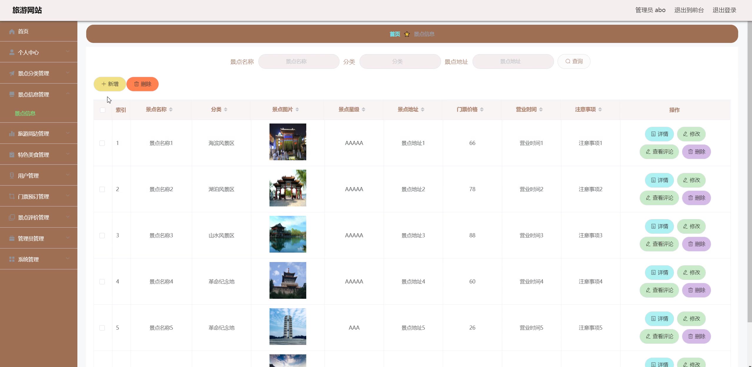Image resolution: width=752 pixels, height=367 pixels.
Task: Click the 查询 search button
Action: (x=574, y=61)
